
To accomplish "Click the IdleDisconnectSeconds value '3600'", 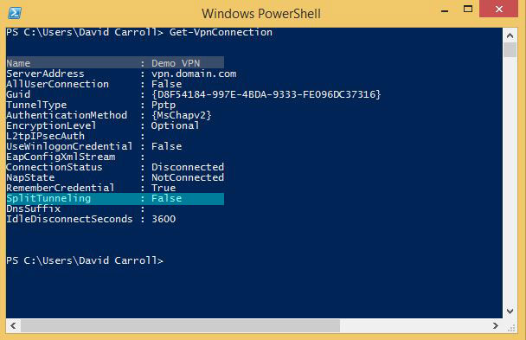I will [164, 219].
